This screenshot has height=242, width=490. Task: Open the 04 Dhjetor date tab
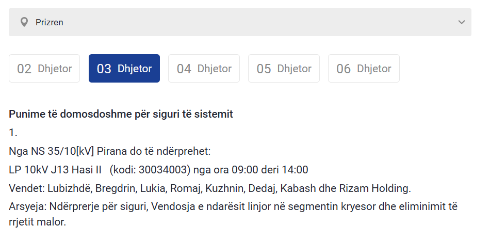point(204,69)
